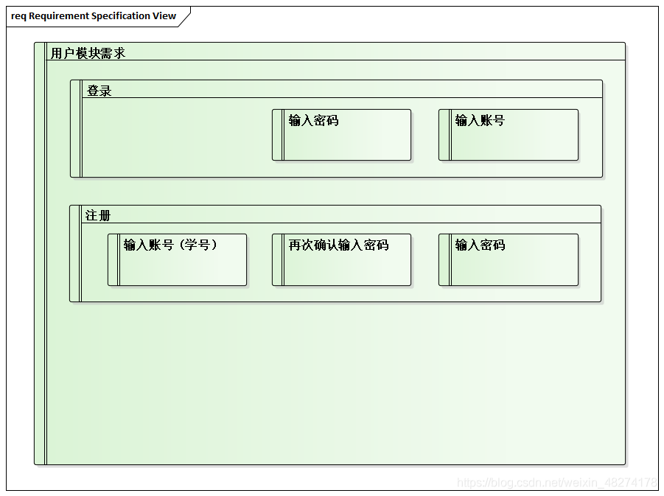664x496 pixels.
Task: Select the 输入账号 (学号) requirement box
Action: click(177, 259)
